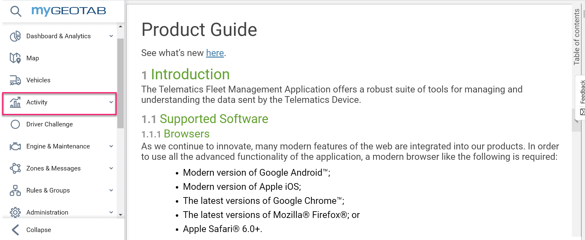Expand the Zones & Messages chevron
The width and height of the screenshot is (585, 240).
[x=111, y=168]
